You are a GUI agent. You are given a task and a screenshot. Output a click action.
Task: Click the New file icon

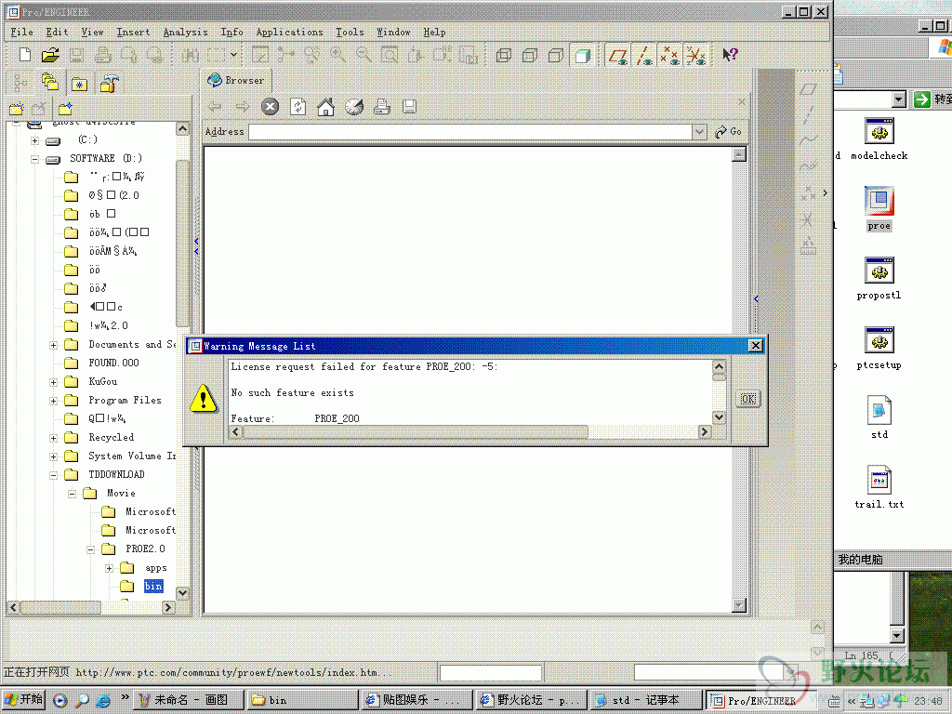[x=25, y=55]
